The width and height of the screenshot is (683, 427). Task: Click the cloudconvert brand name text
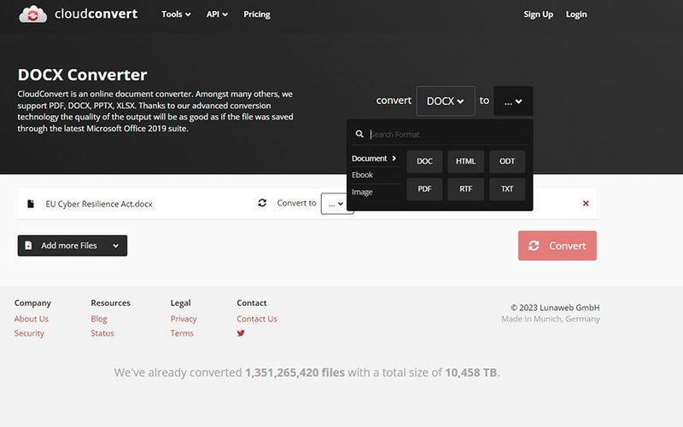pyautogui.click(x=96, y=14)
